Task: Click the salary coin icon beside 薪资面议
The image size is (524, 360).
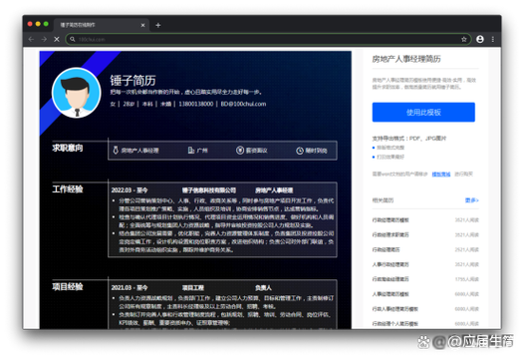Action: click(240, 151)
